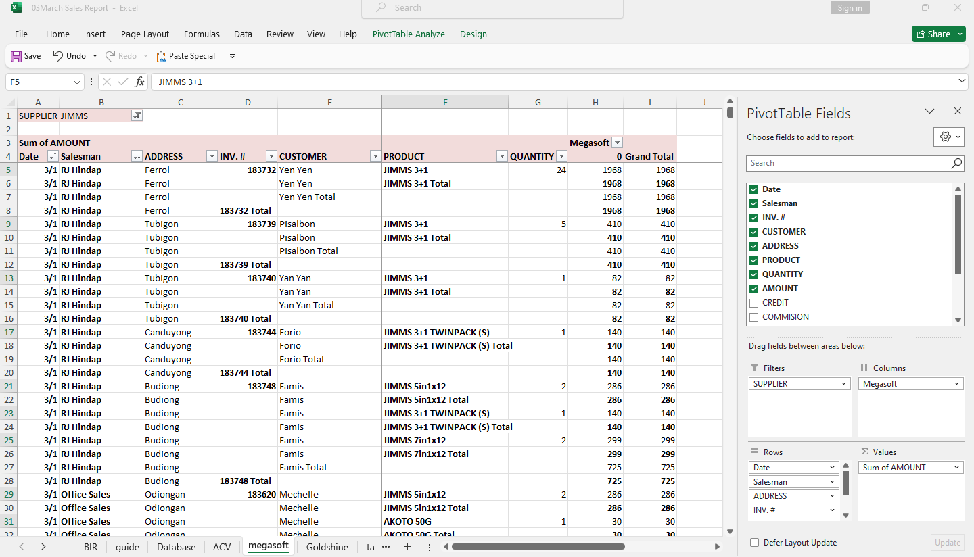Enable Defer Layout Update checkbox
974x557 pixels.
pyautogui.click(x=754, y=543)
